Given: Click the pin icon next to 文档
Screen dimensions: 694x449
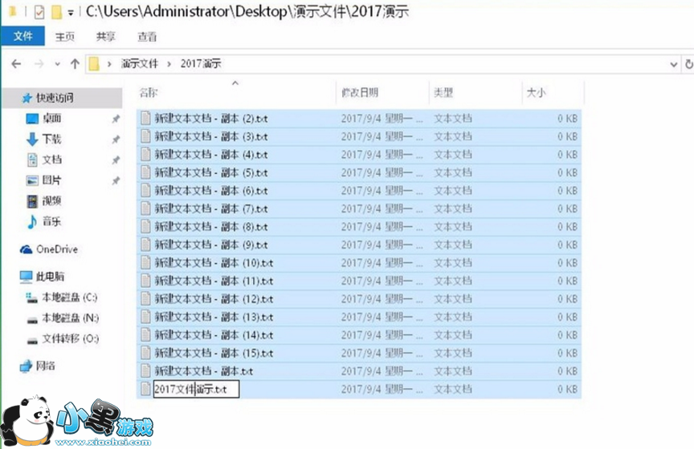Looking at the screenshot, I should 116,160.
